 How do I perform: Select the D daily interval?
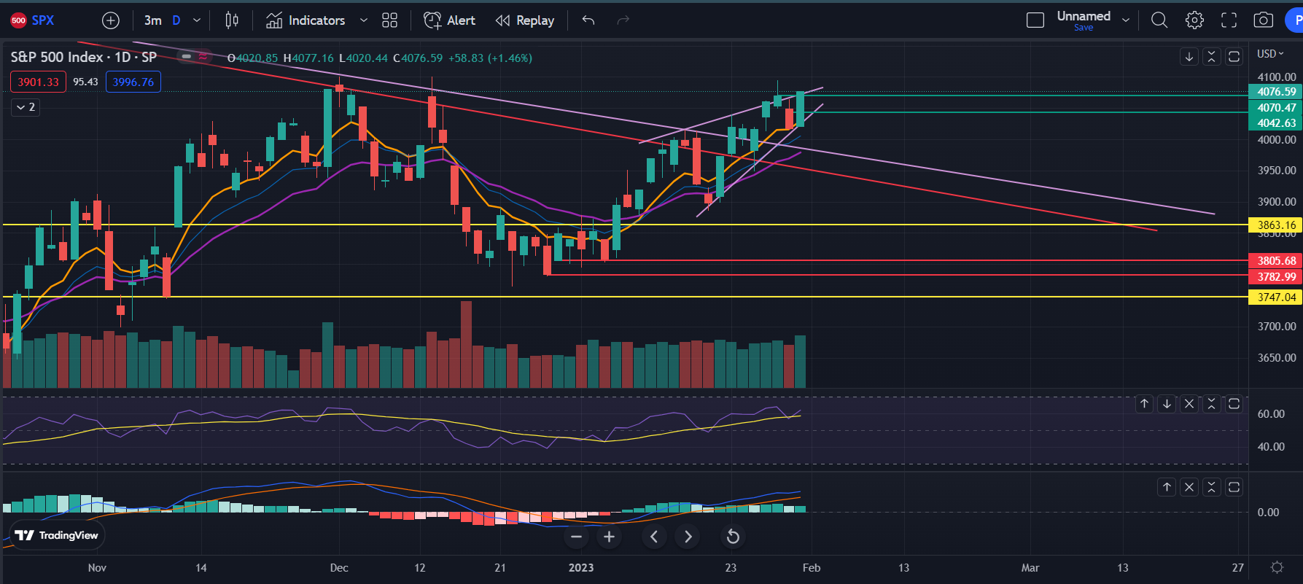click(176, 20)
